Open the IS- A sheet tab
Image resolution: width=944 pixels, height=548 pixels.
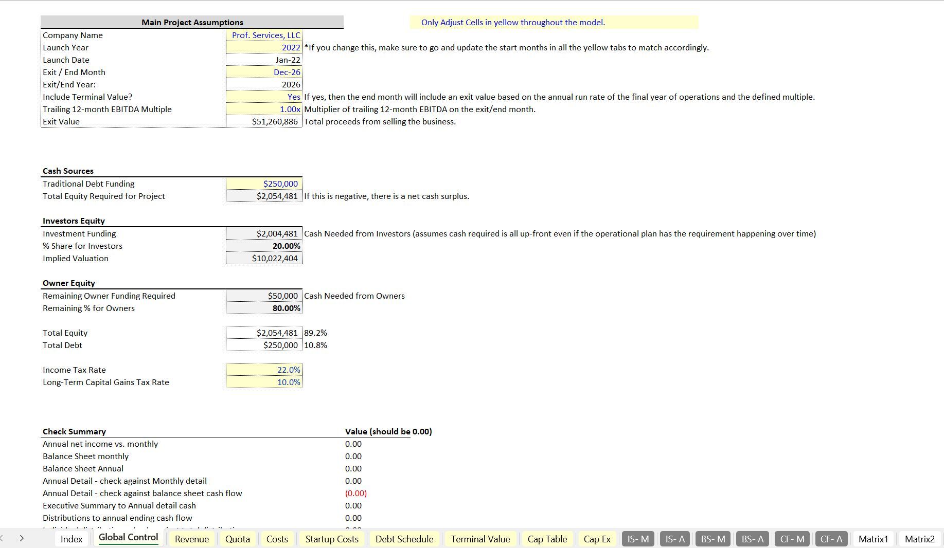click(675, 539)
